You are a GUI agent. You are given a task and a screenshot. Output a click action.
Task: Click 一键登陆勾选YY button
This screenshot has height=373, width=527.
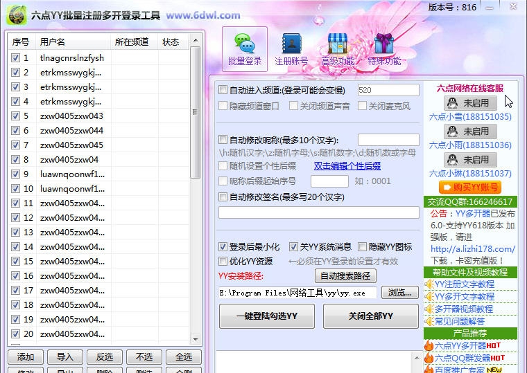click(x=267, y=316)
